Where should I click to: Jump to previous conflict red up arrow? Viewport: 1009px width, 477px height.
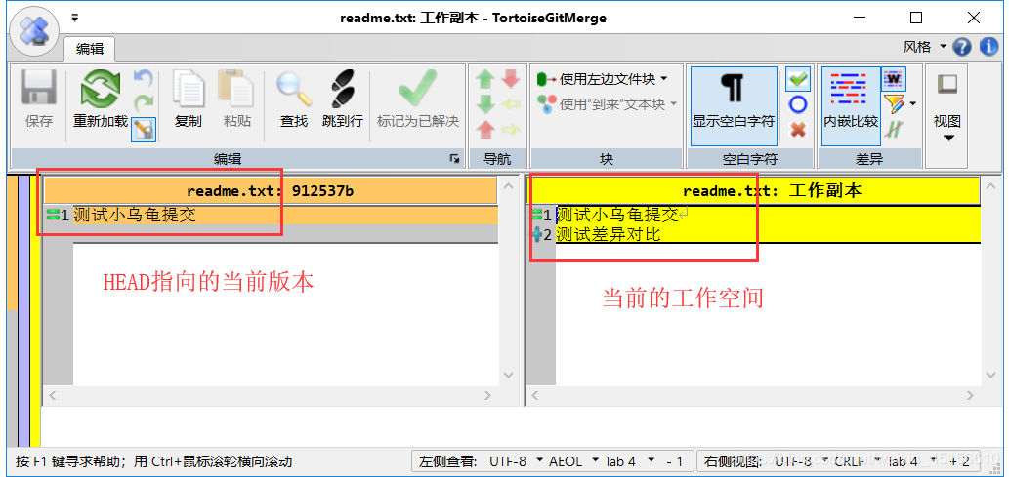point(485,129)
